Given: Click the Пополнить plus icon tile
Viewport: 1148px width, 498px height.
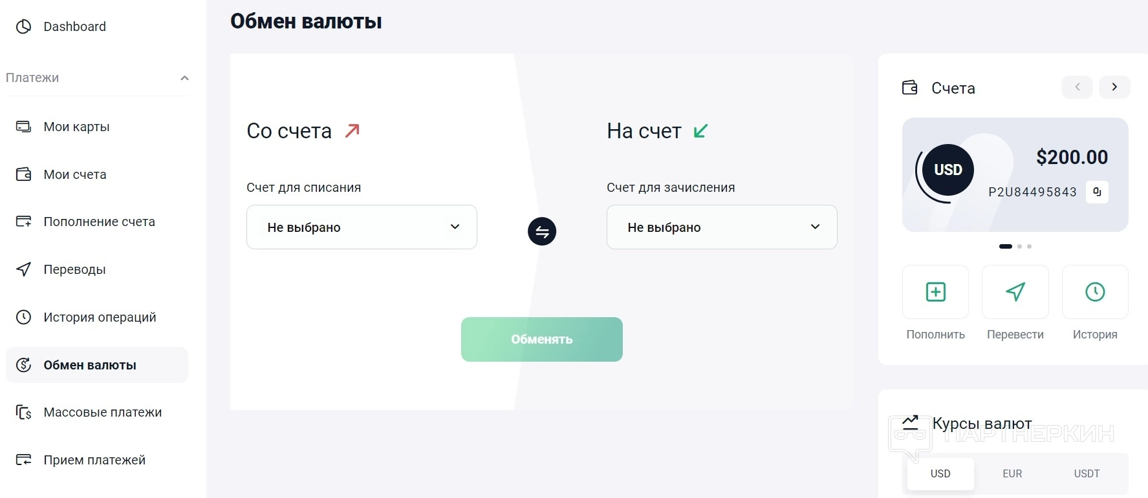Looking at the screenshot, I should 935,292.
